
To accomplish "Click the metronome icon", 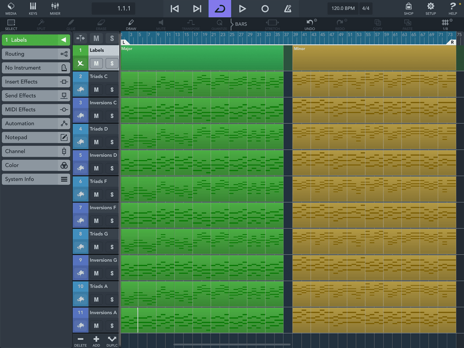I will 288,9.
